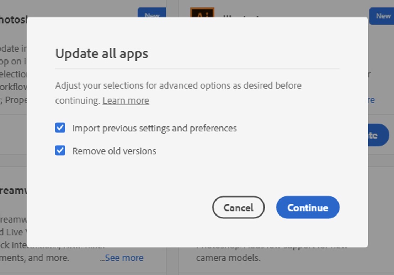
Task: Click the Import previous settings label text
Action: click(154, 128)
